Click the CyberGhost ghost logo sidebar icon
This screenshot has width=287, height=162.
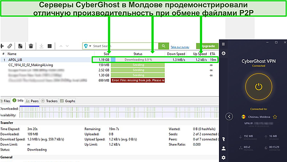click(x=223, y=53)
